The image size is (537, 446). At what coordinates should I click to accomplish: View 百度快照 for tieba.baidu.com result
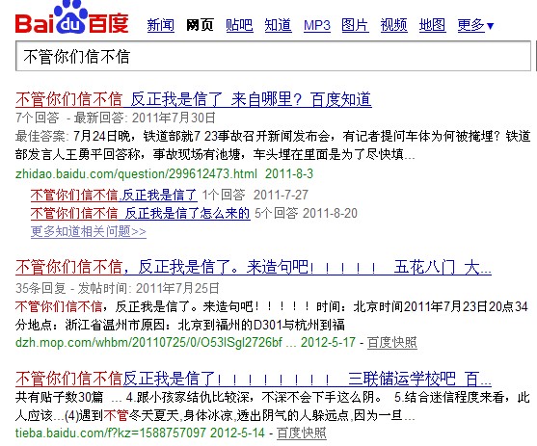tap(302, 433)
